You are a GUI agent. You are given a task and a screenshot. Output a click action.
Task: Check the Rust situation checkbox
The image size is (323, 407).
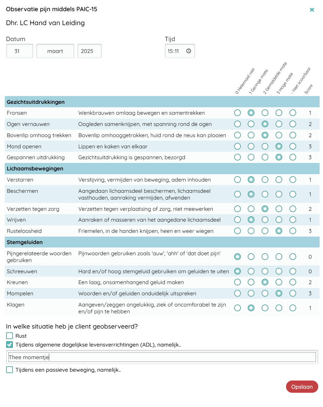point(9,336)
